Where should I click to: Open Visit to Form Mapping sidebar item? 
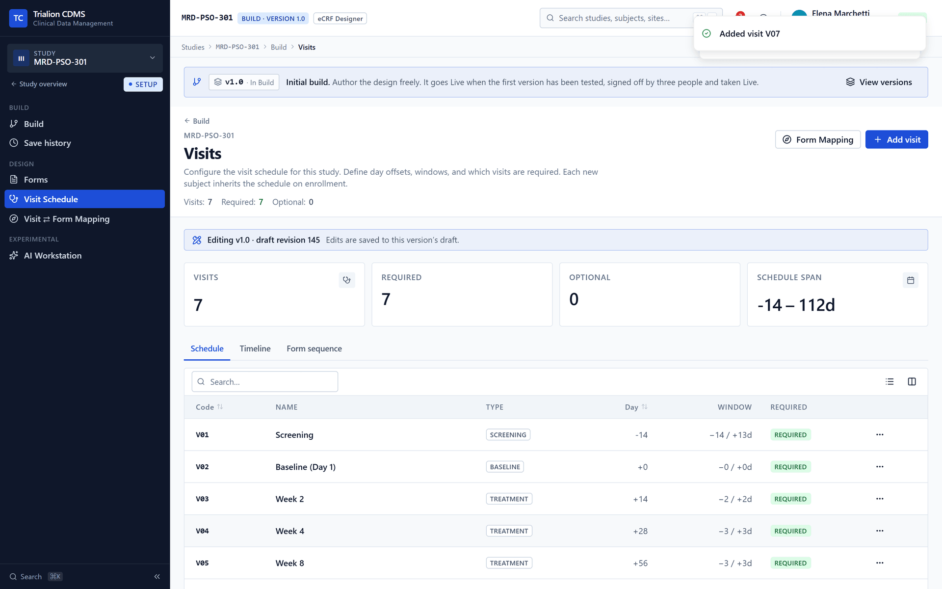pyautogui.click(x=84, y=219)
